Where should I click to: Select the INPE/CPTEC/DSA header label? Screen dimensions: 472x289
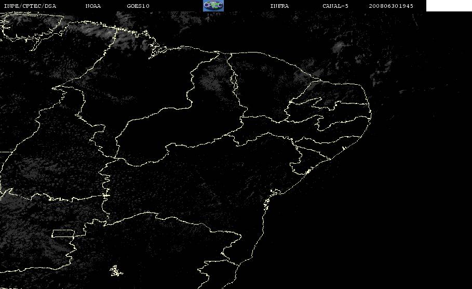tap(30, 6)
